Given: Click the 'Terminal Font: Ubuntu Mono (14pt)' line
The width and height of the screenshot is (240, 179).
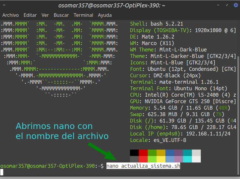Looking at the screenshot, I should click(x=179, y=89).
